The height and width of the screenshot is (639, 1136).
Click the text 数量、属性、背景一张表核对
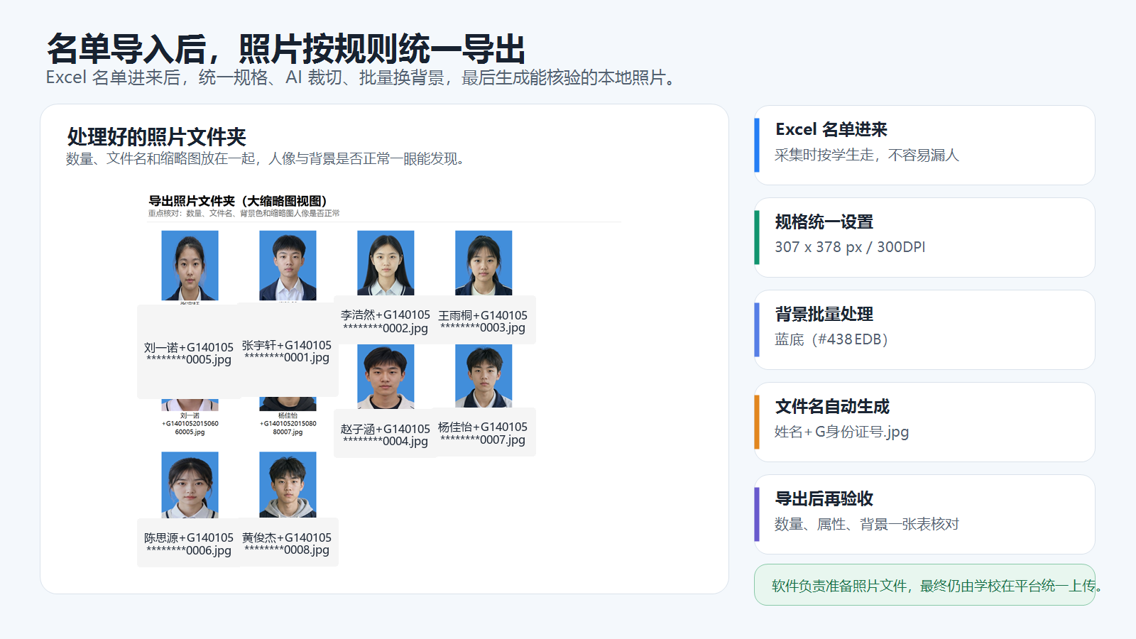867,524
